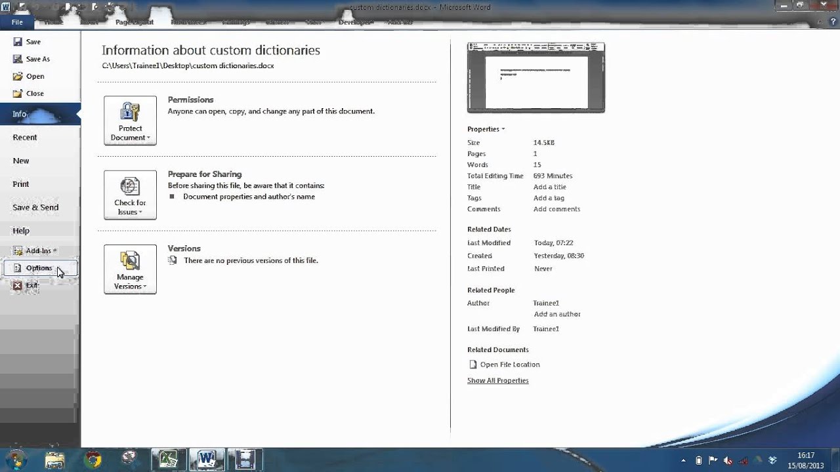This screenshot has height=472, width=840.
Task: Open the Add-Ins entry in the sidebar
Action: pos(35,250)
